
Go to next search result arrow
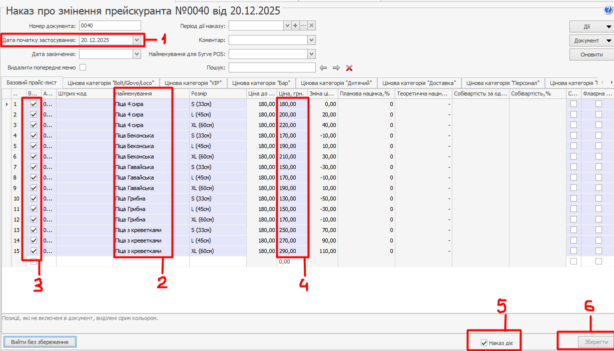(x=336, y=68)
